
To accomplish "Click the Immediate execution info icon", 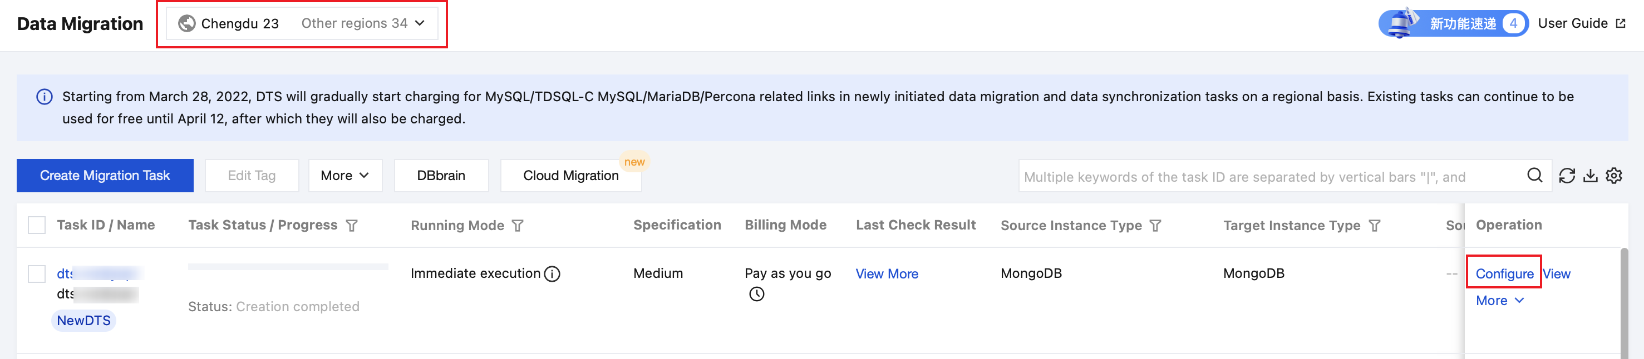I will click(x=552, y=274).
